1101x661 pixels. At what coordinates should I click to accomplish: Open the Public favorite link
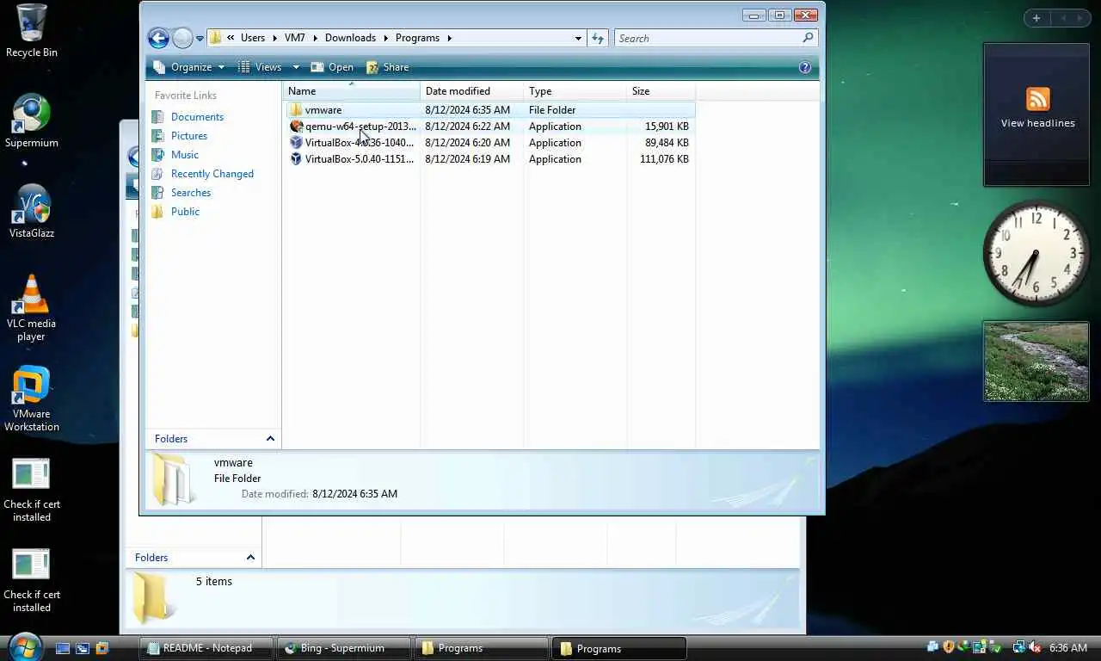pos(185,212)
